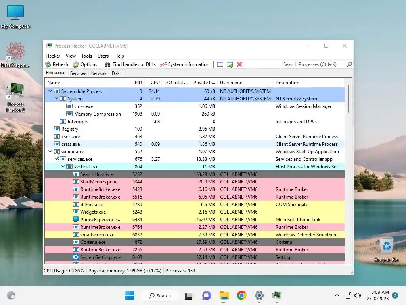Screen dimensions: 406x305
Task: Select the Memory Compression process icon
Action: pyautogui.click(x=69, y=114)
